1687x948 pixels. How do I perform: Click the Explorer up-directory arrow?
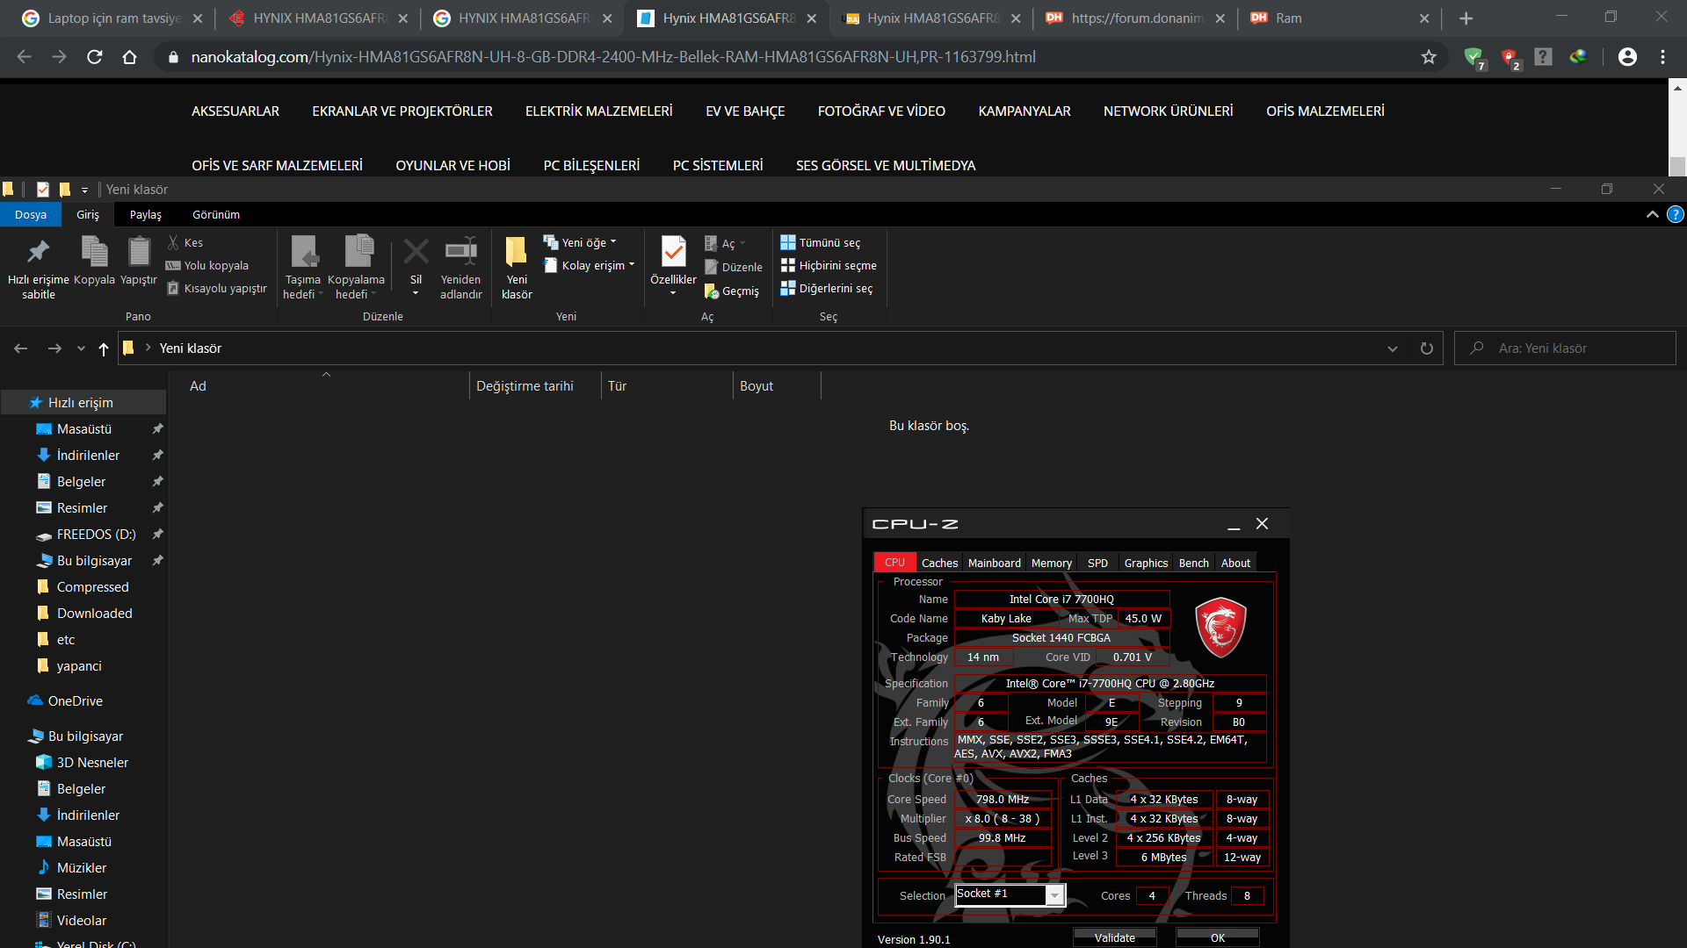(104, 348)
